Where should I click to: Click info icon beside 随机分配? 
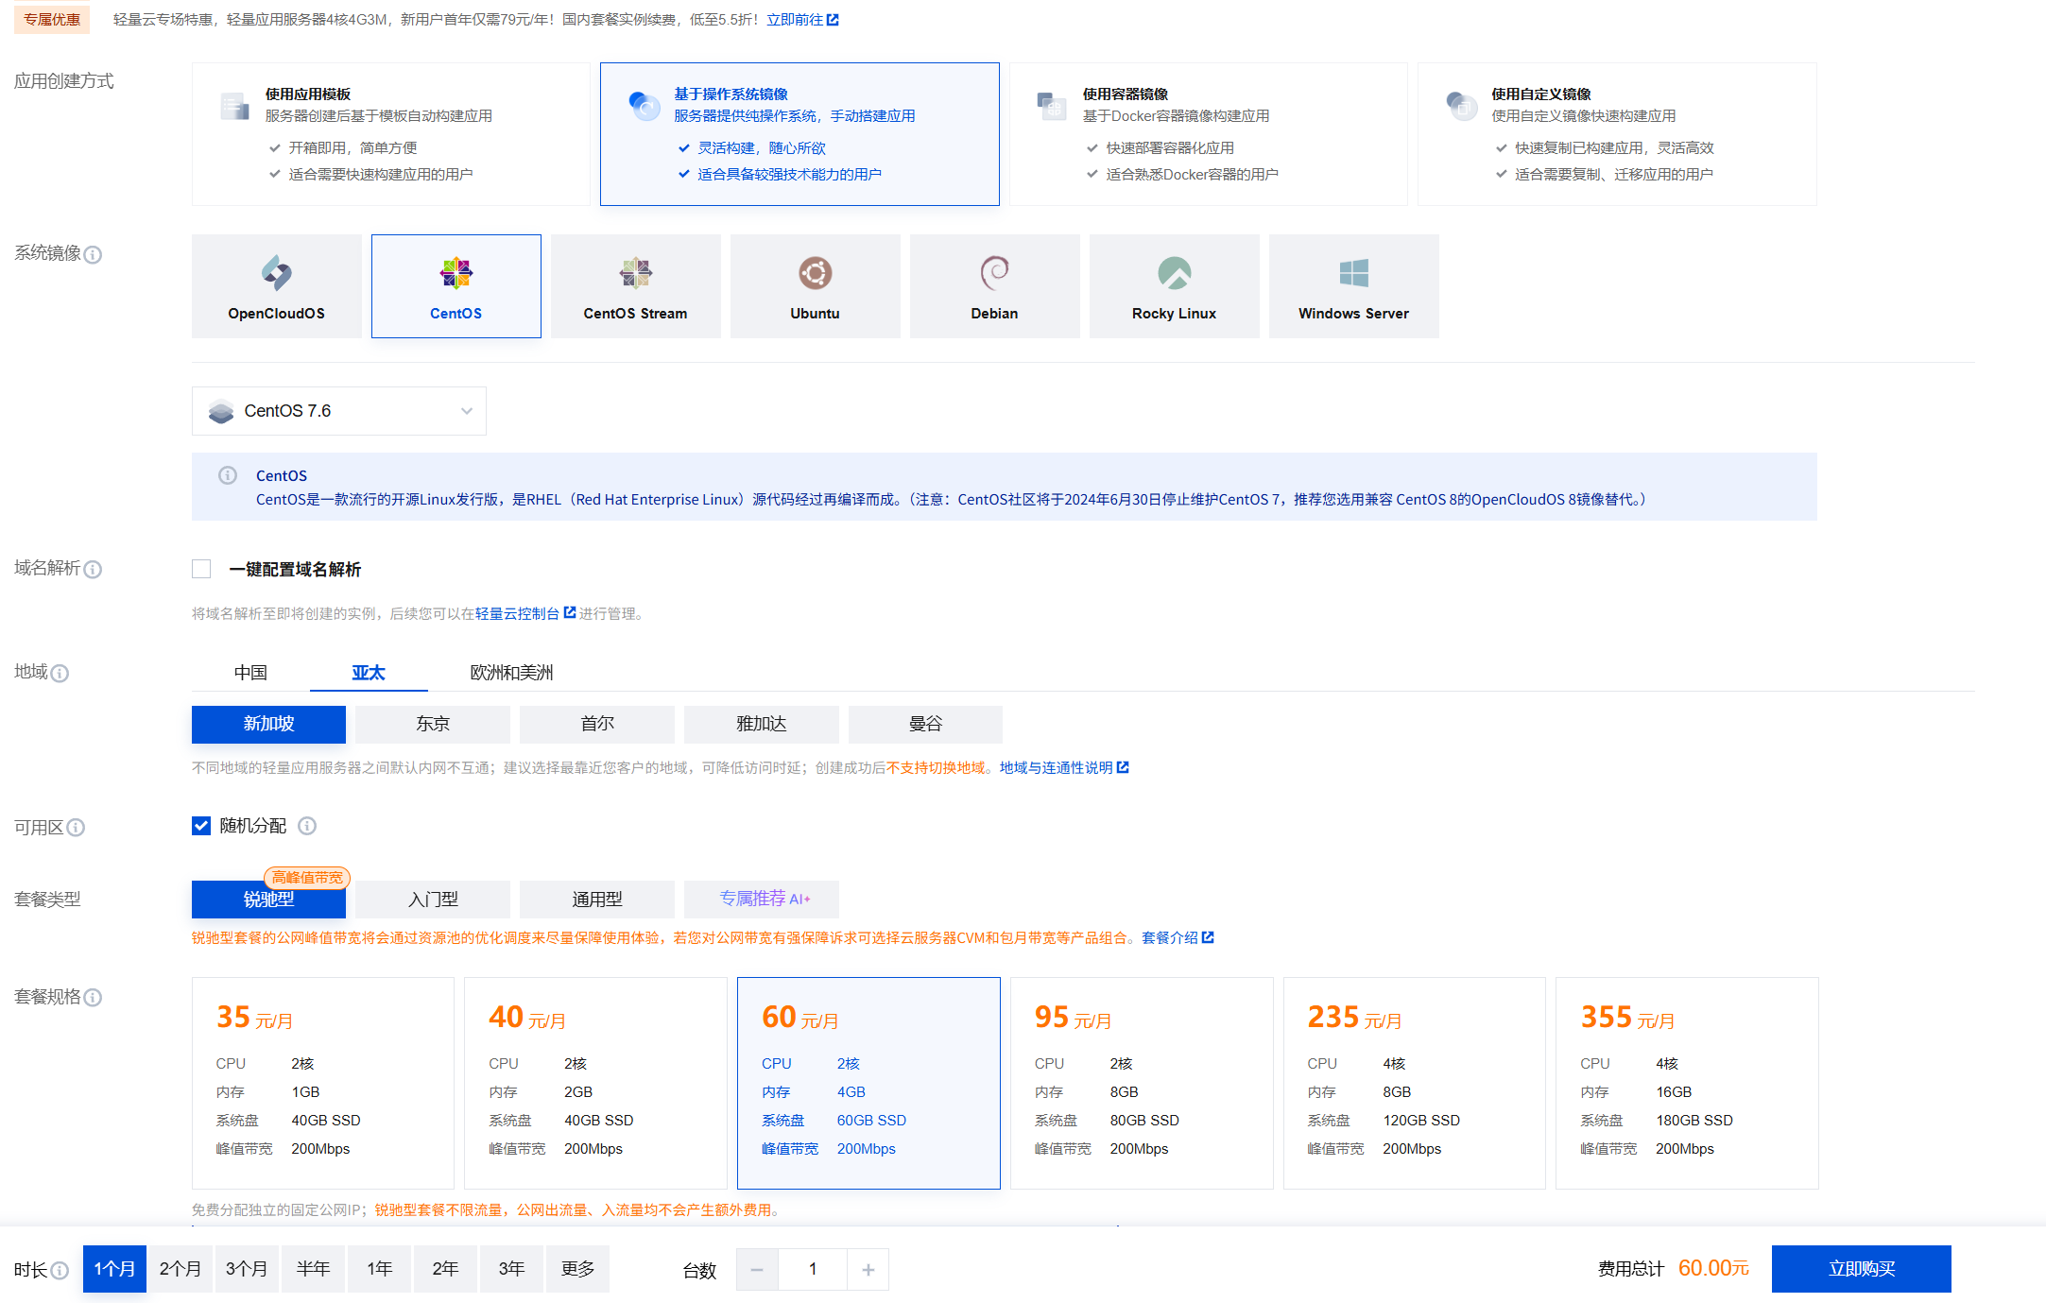pos(307,826)
